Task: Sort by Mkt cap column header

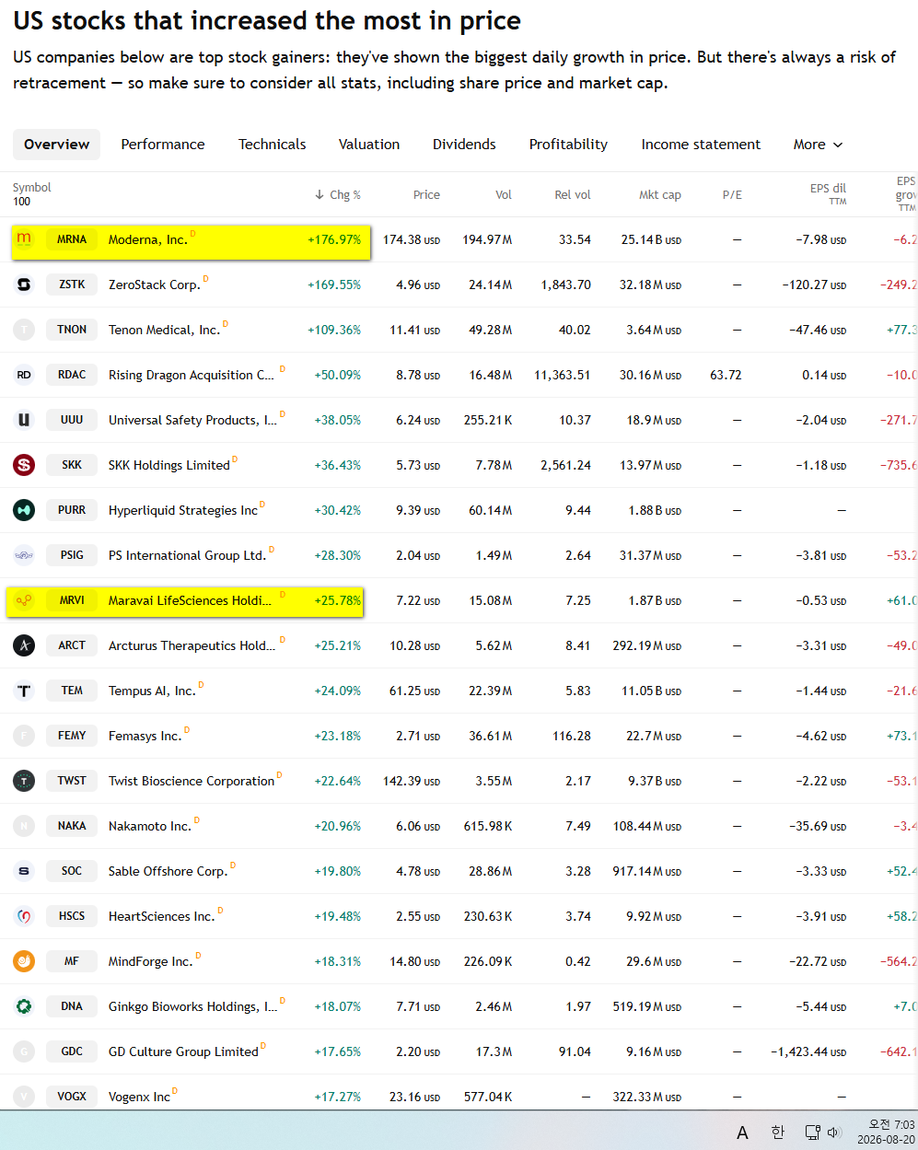Action: (660, 194)
